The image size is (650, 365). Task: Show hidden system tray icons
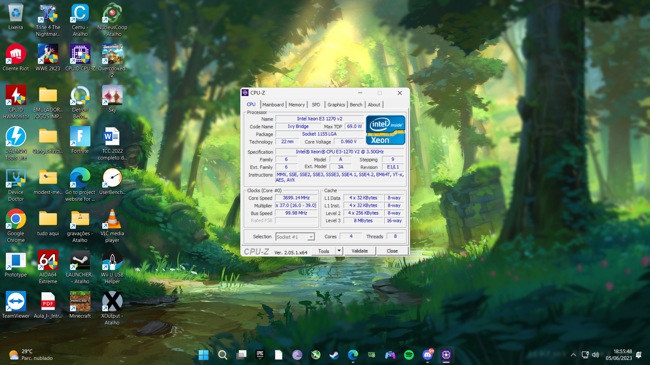point(573,355)
